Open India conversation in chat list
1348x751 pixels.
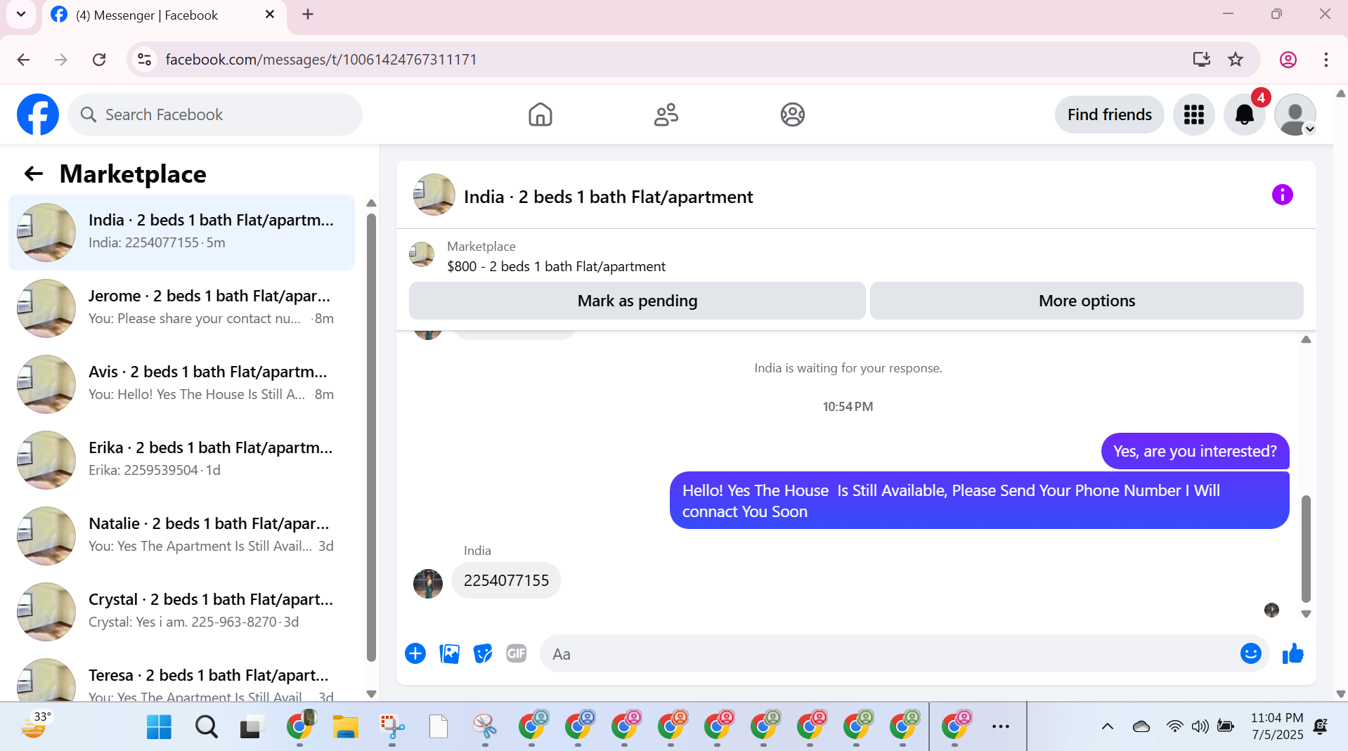[182, 233]
